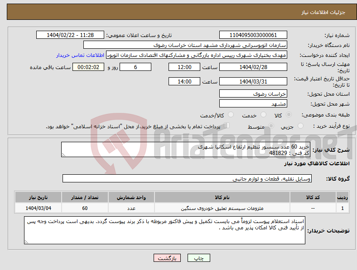
Task: Click the quantity cell 60
Action: [85, 208]
